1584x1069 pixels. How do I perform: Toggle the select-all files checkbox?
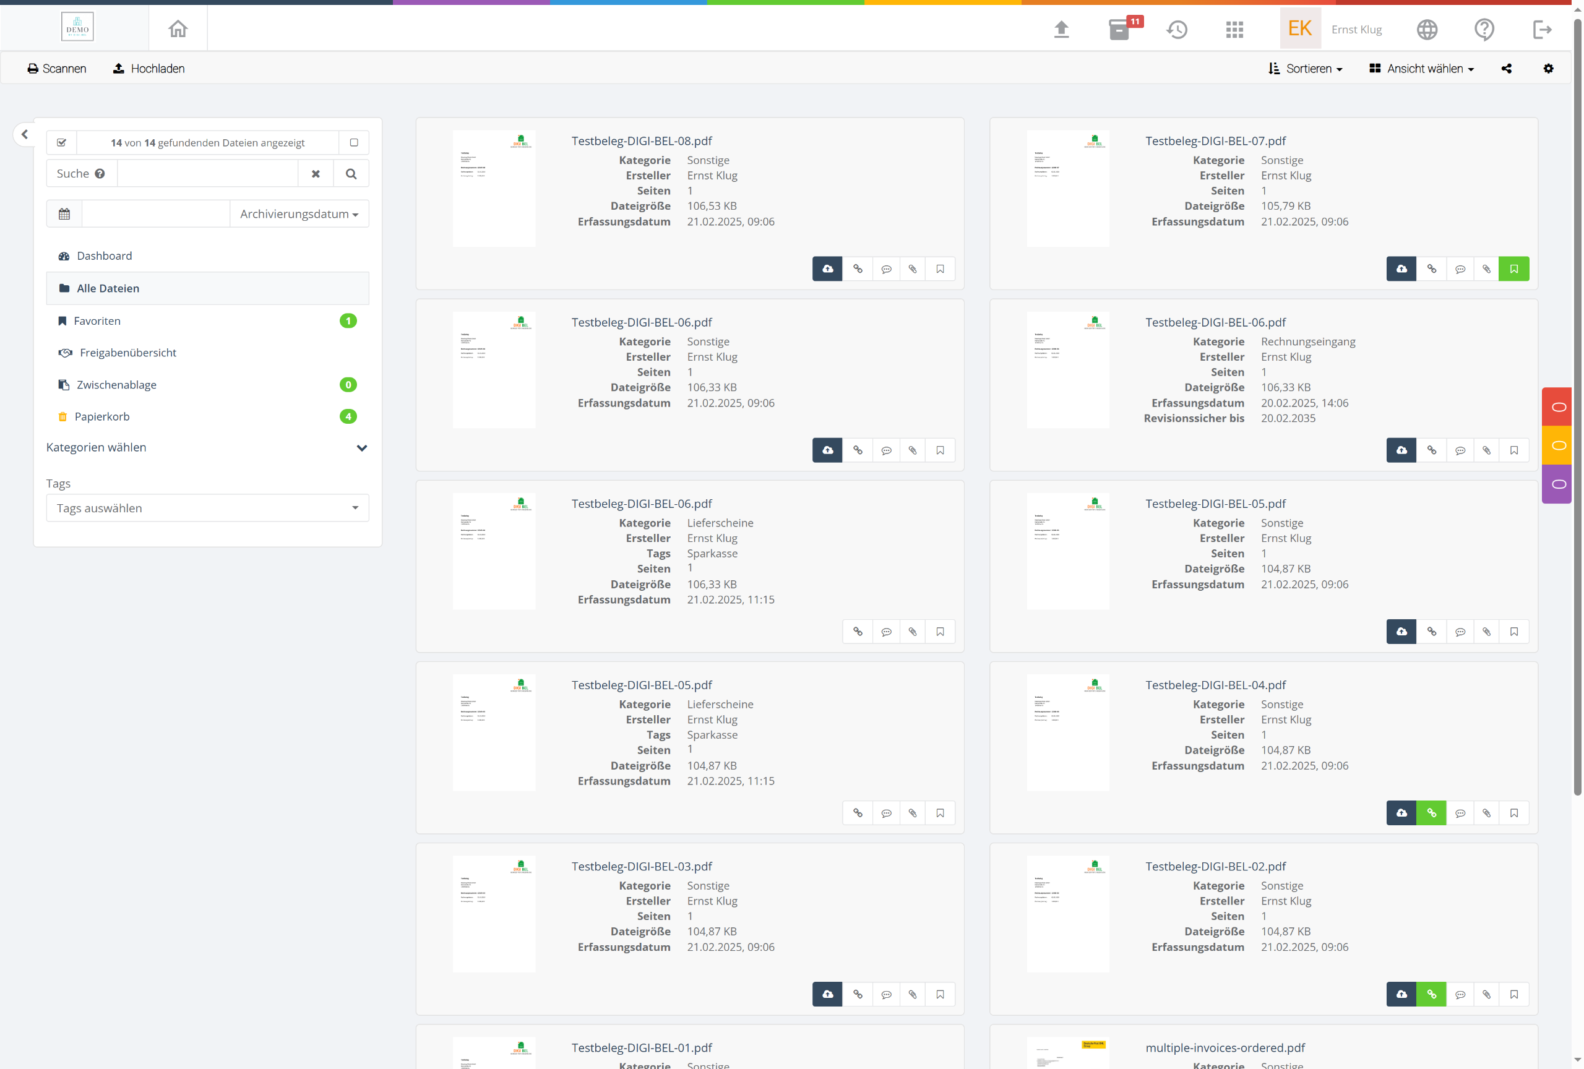[61, 142]
